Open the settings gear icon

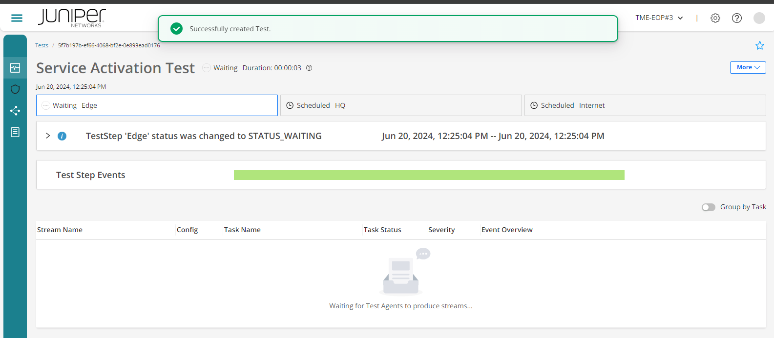point(715,18)
